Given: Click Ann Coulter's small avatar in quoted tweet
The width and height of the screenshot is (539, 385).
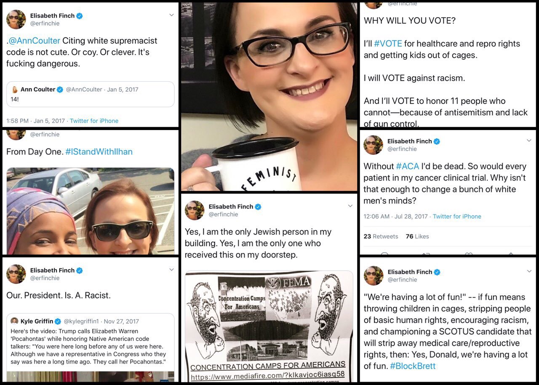Looking at the screenshot, I should point(15,90).
